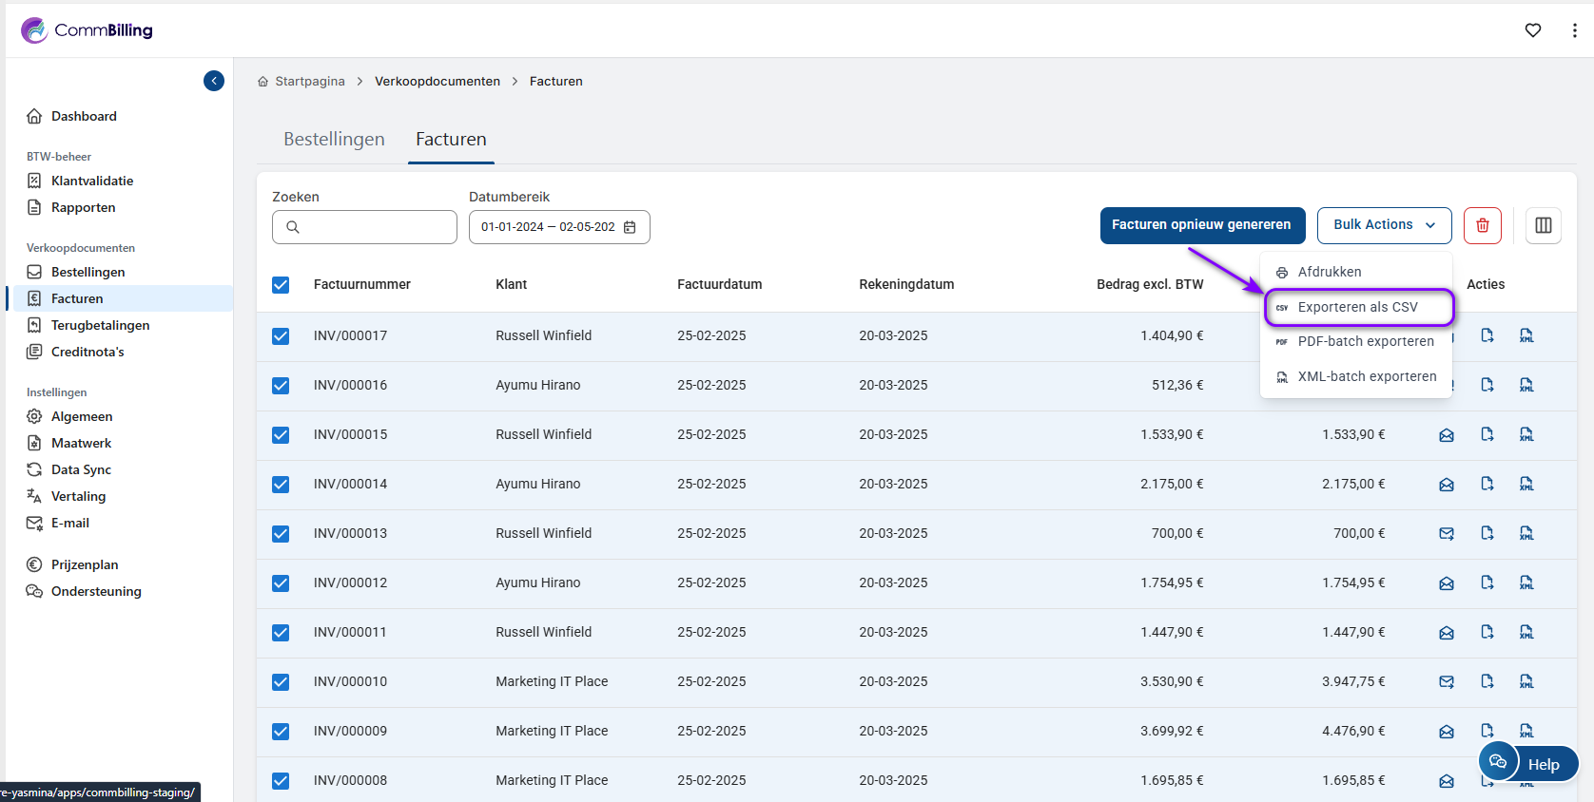Click the red trash delete icon

point(1482,225)
